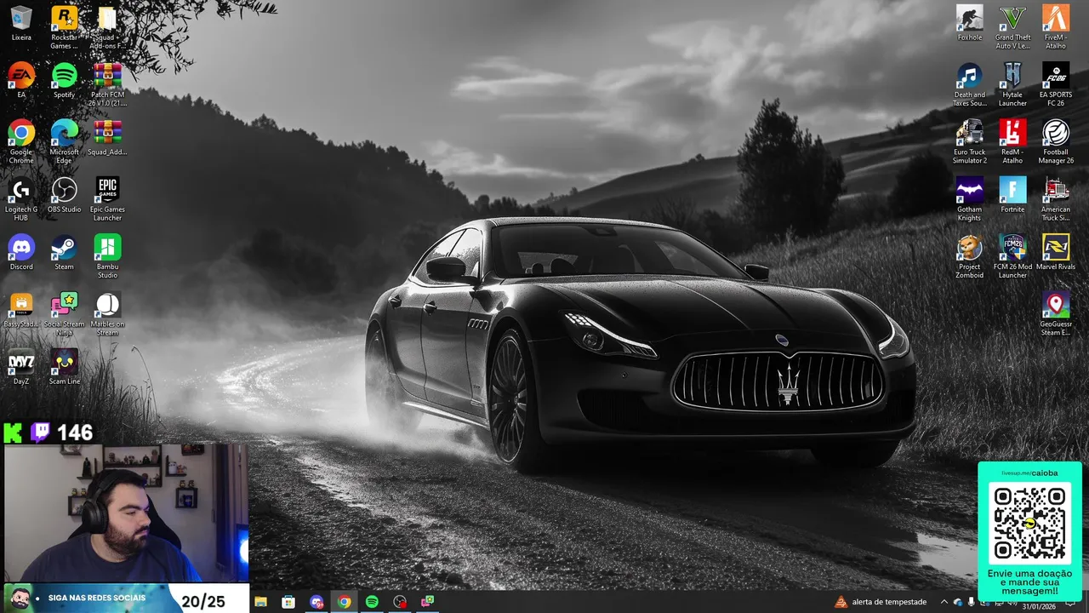Select the Epic Games Launcher icon
Viewport: 1089px width, 613px height.
coord(107,199)
